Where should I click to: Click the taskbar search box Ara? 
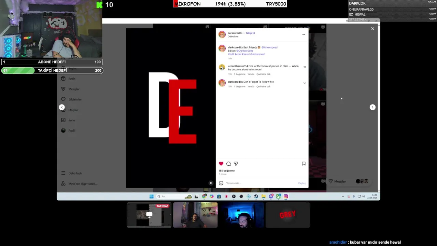point(174,196)
